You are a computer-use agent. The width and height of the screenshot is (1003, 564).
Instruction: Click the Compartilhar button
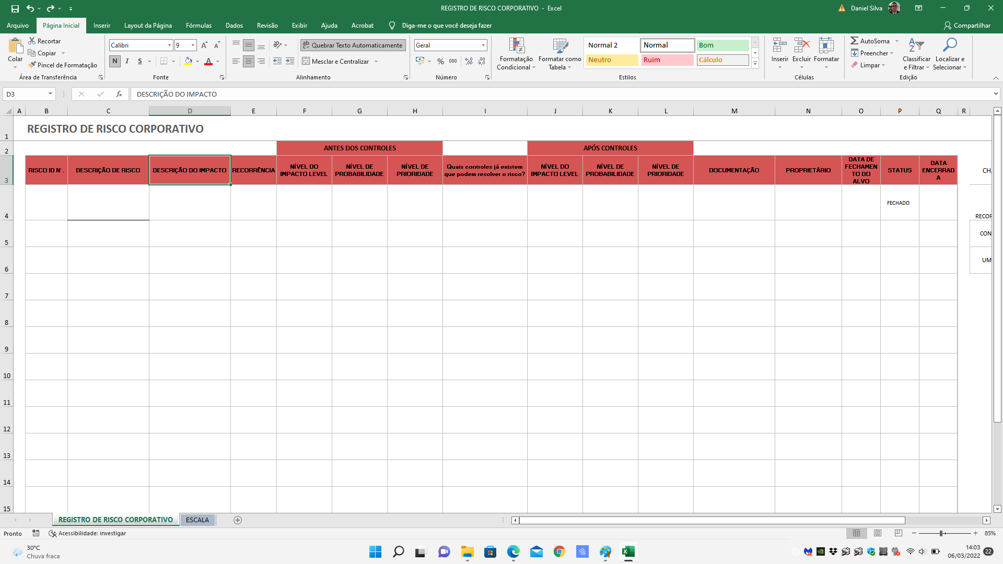[x=967, y=25]
